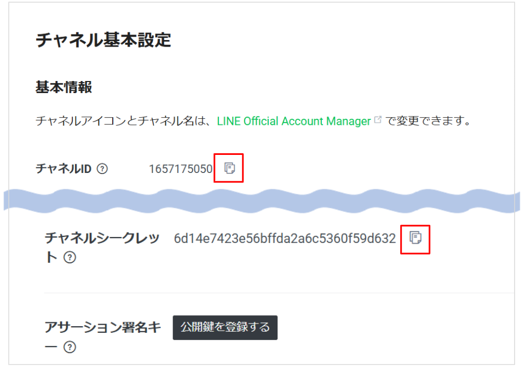Select the 基本情報 section heading
This screenshot has height=370, width=526.
tap(63, 87)
